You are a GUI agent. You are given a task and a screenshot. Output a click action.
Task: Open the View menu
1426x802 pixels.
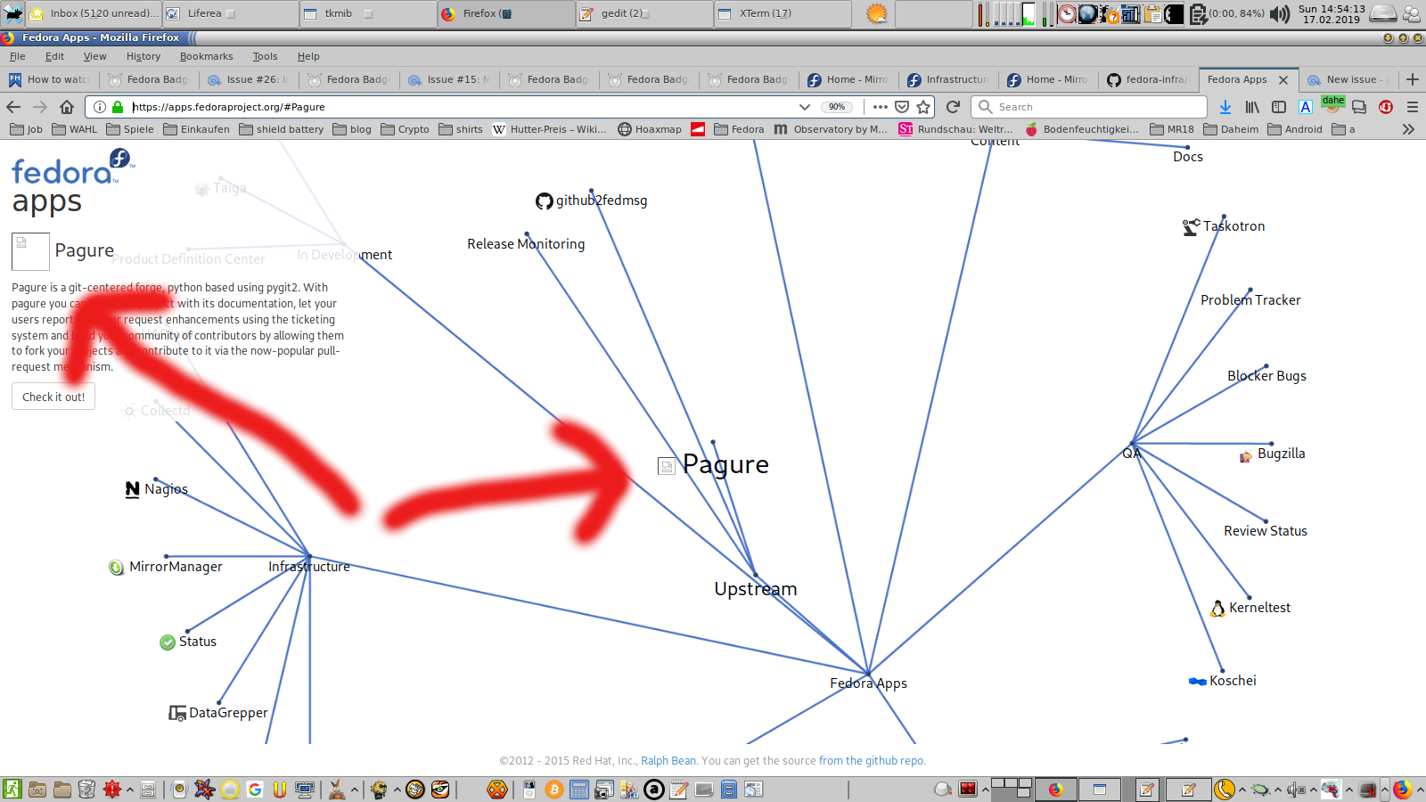95,56
